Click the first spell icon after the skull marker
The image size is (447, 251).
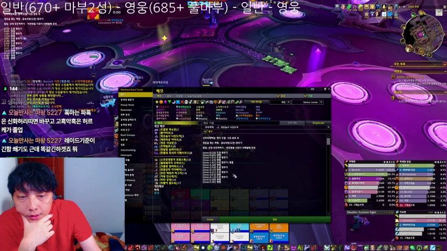190,102
